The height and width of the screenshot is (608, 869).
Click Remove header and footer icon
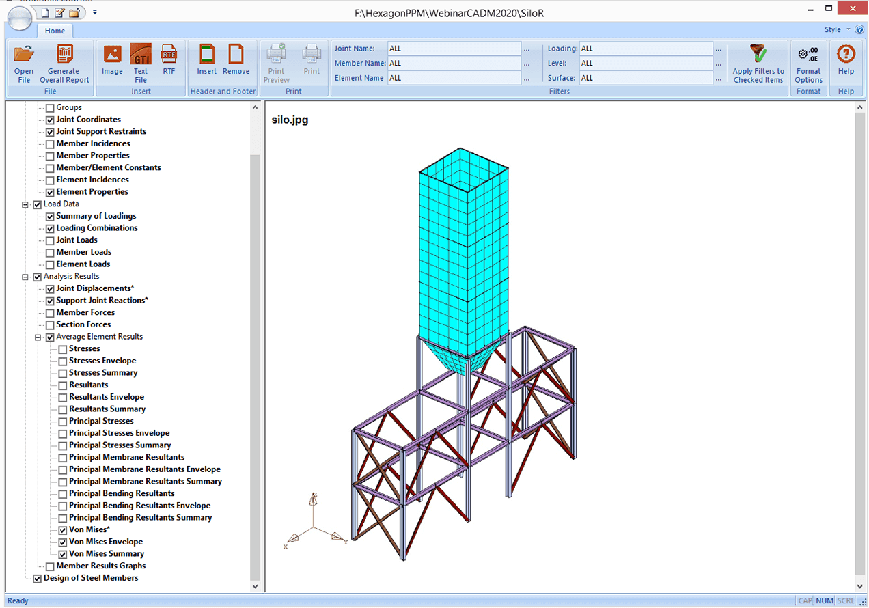coord(236,55)
